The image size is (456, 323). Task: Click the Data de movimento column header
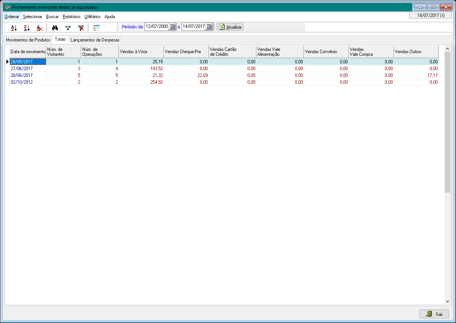tap(28, 52)
